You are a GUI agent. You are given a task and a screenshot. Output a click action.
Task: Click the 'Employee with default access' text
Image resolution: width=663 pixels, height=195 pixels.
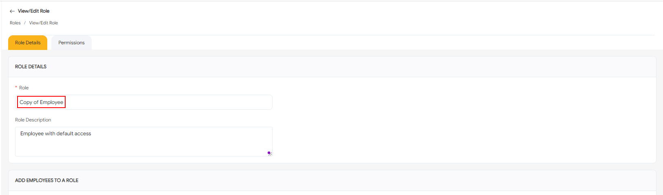[56, 134]
